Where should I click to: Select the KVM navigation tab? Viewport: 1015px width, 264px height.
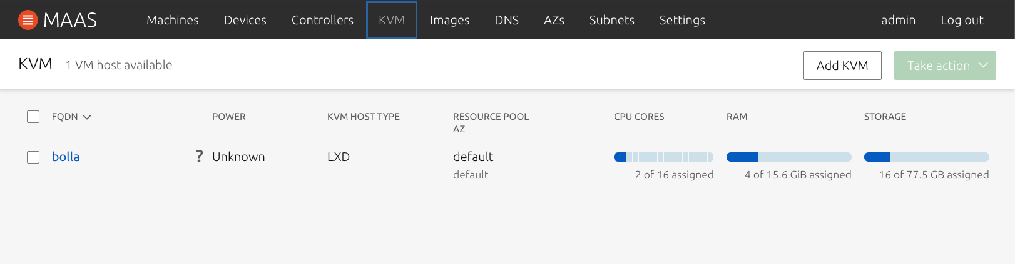[x=392, y=20]
